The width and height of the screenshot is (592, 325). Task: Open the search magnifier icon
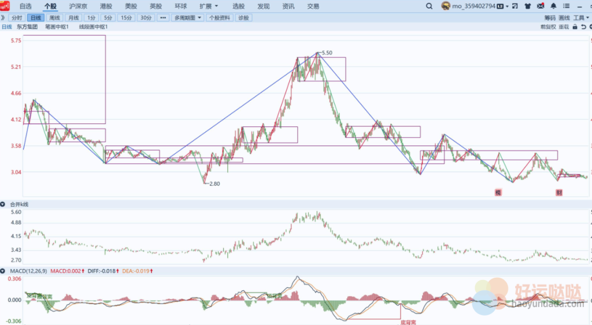click(x=430, y=6)
